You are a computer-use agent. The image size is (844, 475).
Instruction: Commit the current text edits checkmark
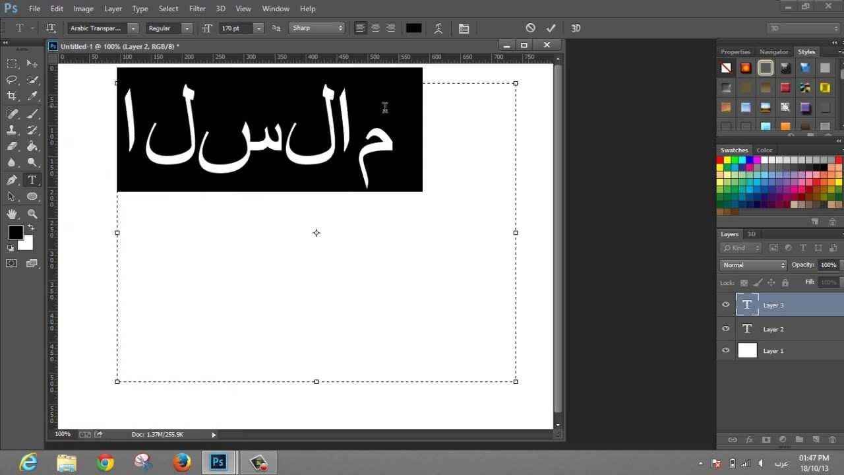[551, 28]
